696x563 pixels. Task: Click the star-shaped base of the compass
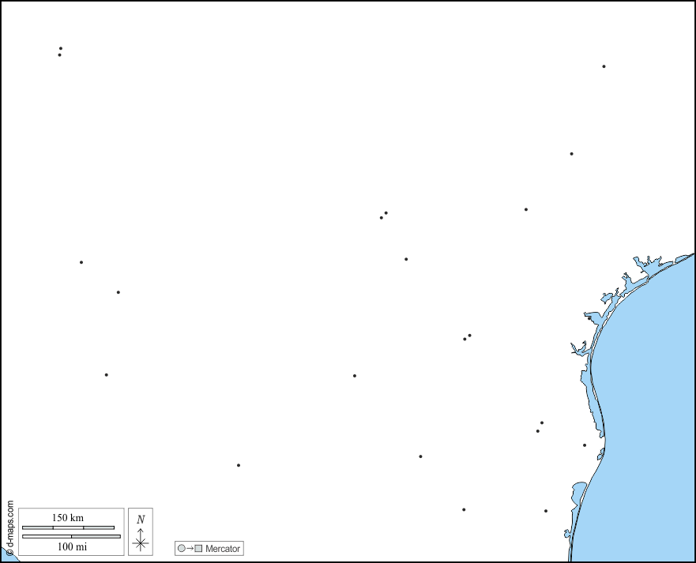141,543
